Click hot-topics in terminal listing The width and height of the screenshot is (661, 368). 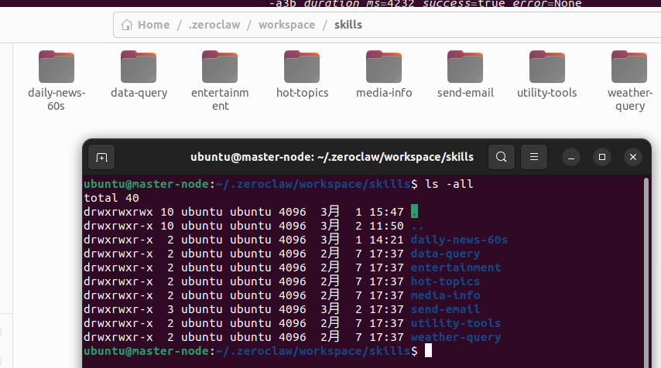tap(445, 281)
